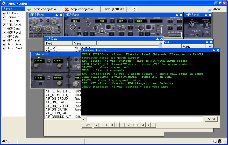Click stored command button K
Screen dimensions: 228x145
(148, 125)
